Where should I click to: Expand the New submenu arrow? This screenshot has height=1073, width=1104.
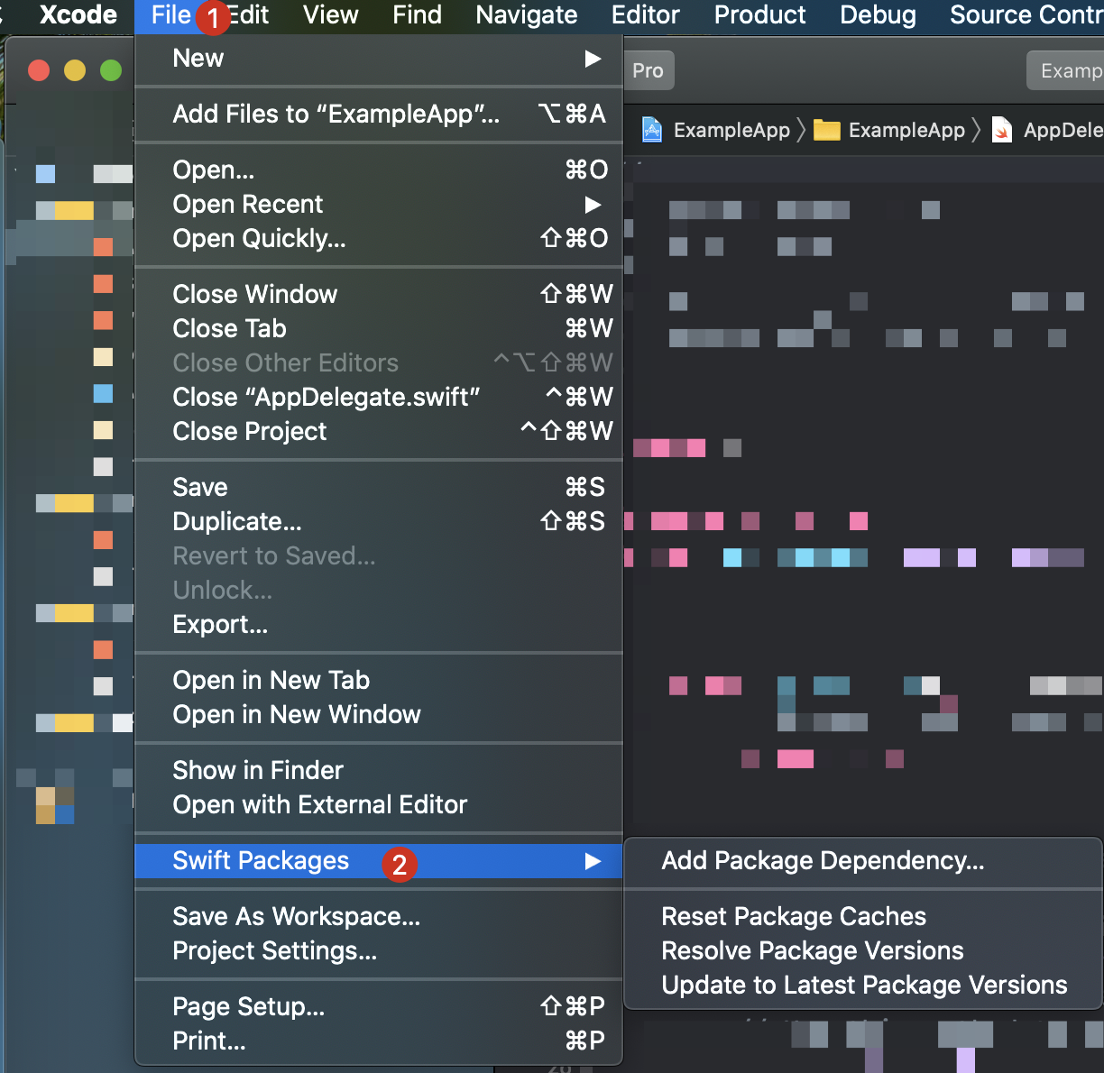(x=593, y=59)
